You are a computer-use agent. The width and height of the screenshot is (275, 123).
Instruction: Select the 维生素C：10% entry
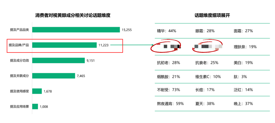[208, 77]
